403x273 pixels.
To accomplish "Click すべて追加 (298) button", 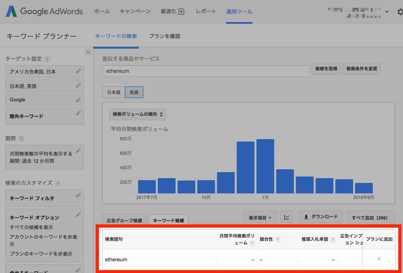I will pyautogui.click(x=371, y=218).
